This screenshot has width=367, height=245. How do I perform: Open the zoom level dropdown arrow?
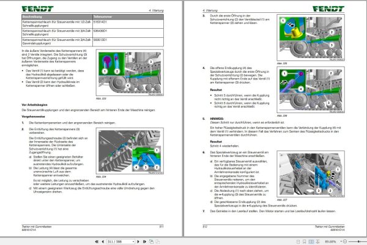pos(341,241)
